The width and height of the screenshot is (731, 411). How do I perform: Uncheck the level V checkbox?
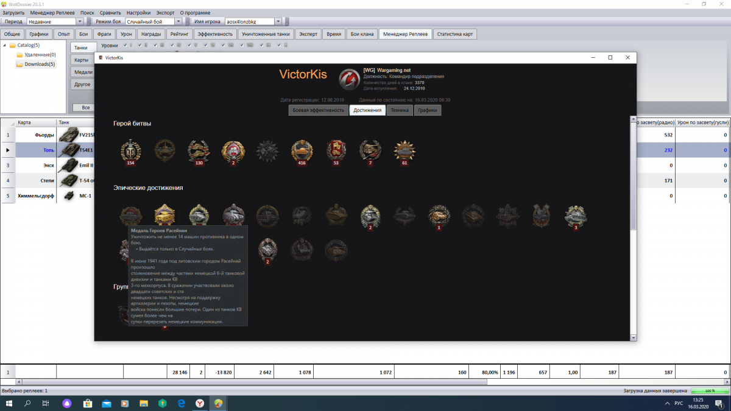pyautogui.click(x=189, y=45)
